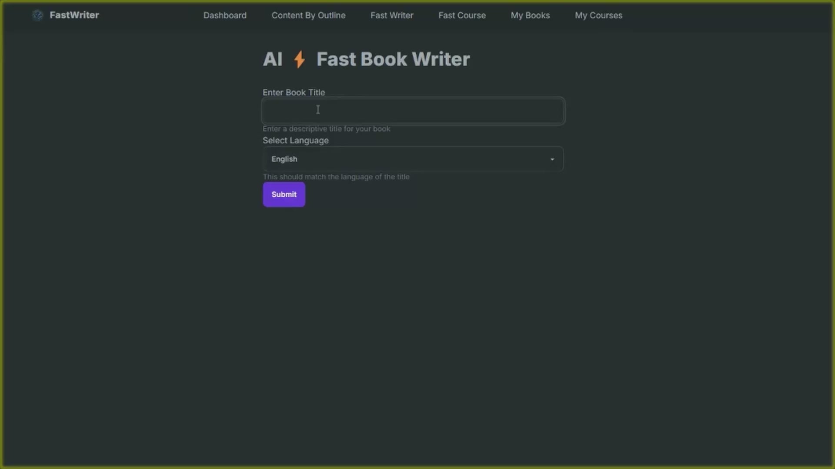Click the orange lightning bolt icon

point(299,59)
